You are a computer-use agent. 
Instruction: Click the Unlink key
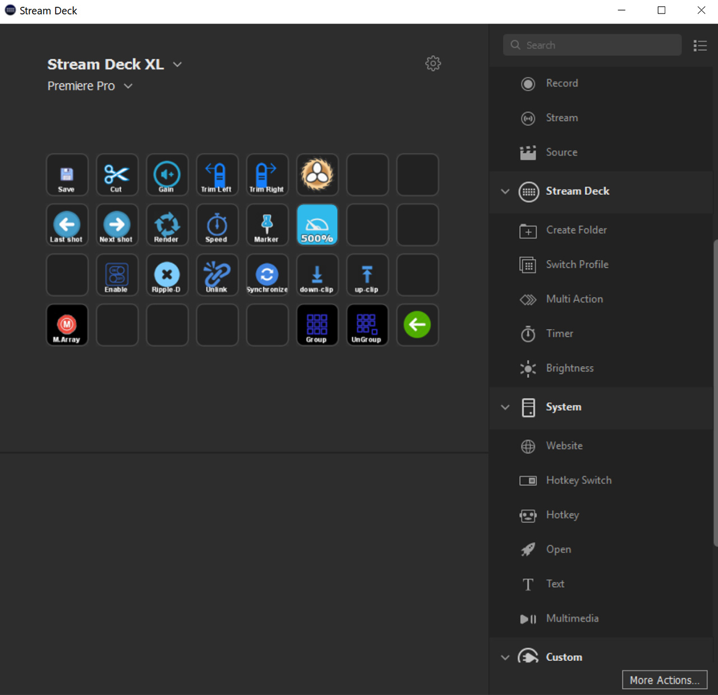[217, 274]
